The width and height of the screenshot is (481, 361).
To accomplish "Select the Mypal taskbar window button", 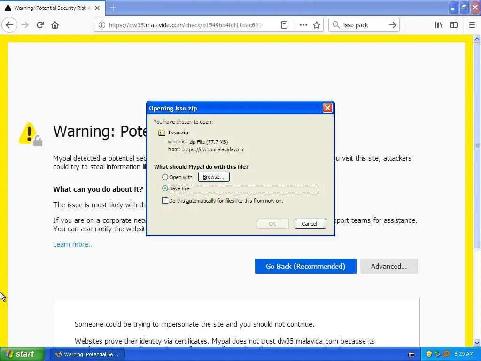I will click(87, 354).
